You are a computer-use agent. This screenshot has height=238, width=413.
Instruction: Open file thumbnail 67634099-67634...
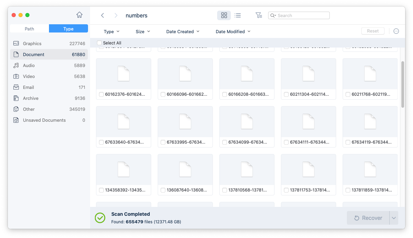[247, 122]
